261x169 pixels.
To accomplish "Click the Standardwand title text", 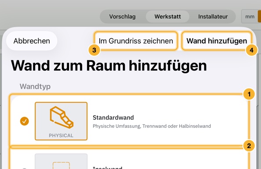I will tap(113, 118).
